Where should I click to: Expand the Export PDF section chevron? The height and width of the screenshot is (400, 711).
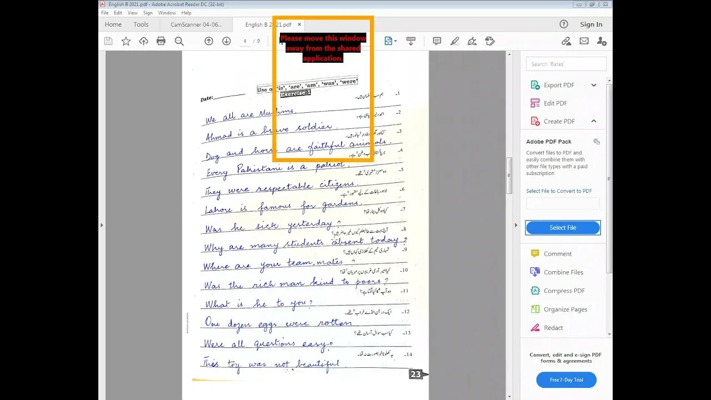tap(594, 85)
